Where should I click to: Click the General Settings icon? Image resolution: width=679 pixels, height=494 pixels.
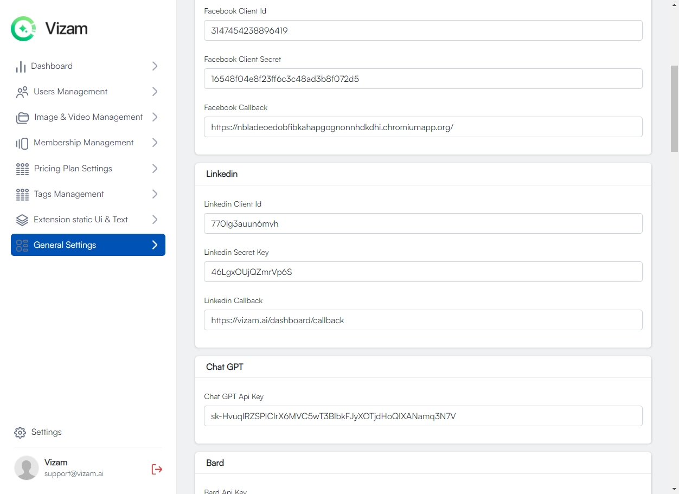coord(22,245)
